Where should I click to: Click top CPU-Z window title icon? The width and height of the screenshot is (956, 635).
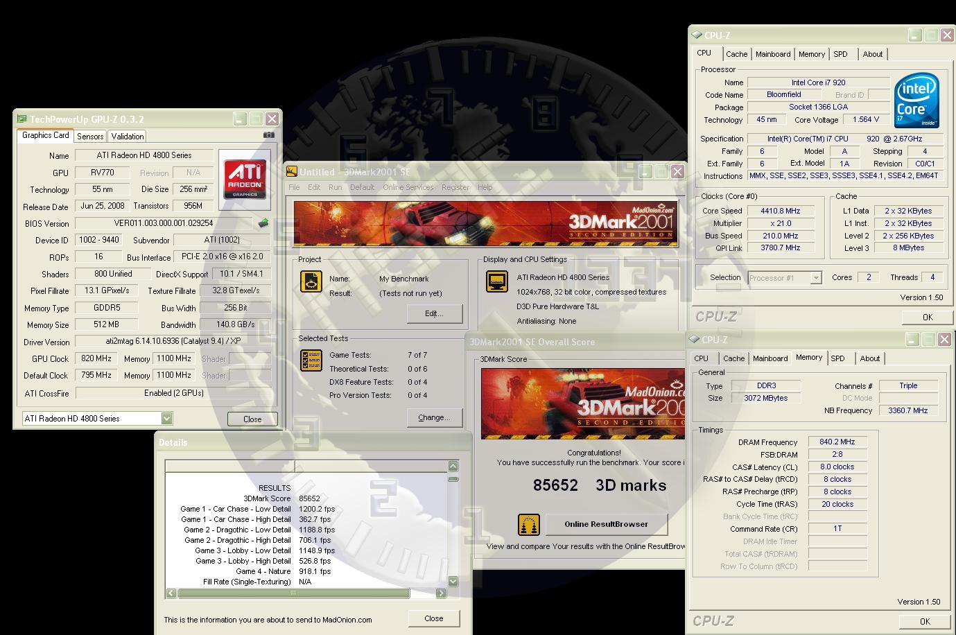tap(696, 35)
